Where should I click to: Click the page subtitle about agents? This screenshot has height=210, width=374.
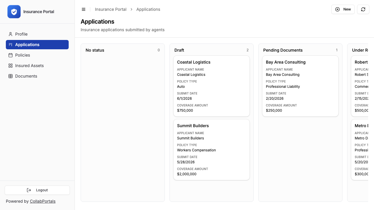[x=122, y=30]
